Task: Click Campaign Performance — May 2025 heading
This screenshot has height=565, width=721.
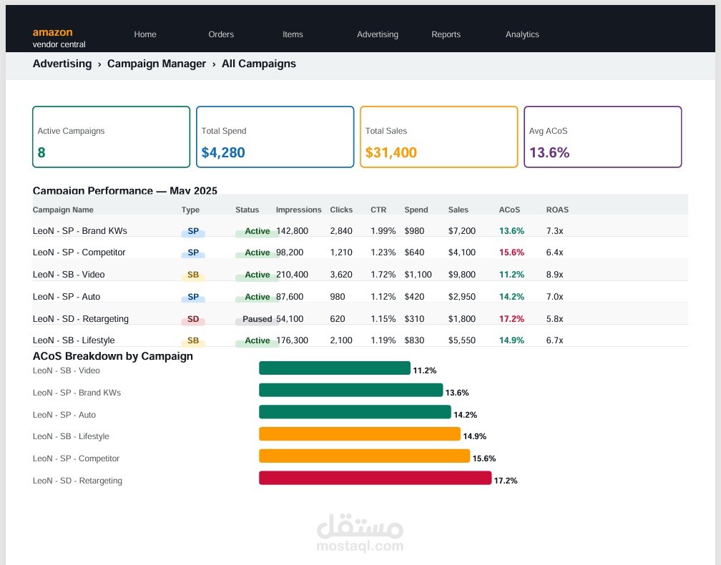Action: pos(124,190)
